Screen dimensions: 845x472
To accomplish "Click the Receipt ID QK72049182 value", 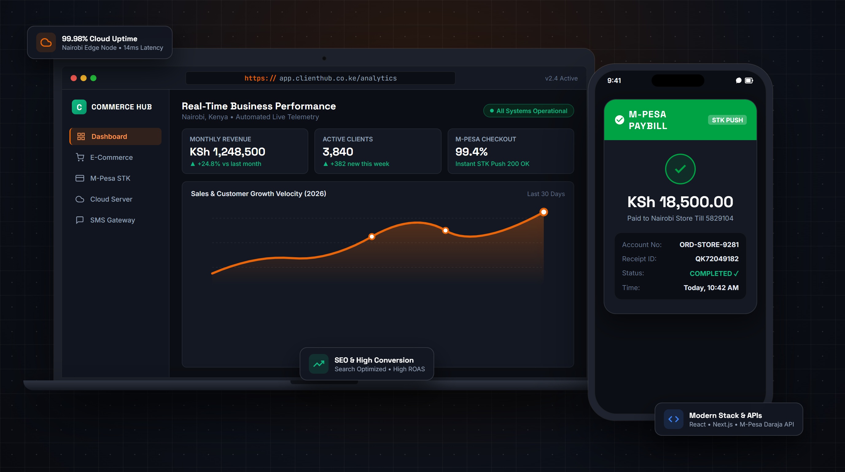I will [717, 259].
